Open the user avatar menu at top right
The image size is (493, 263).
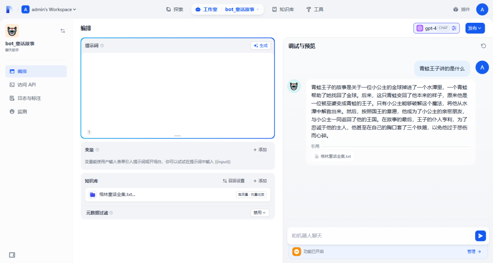(482, 10)
